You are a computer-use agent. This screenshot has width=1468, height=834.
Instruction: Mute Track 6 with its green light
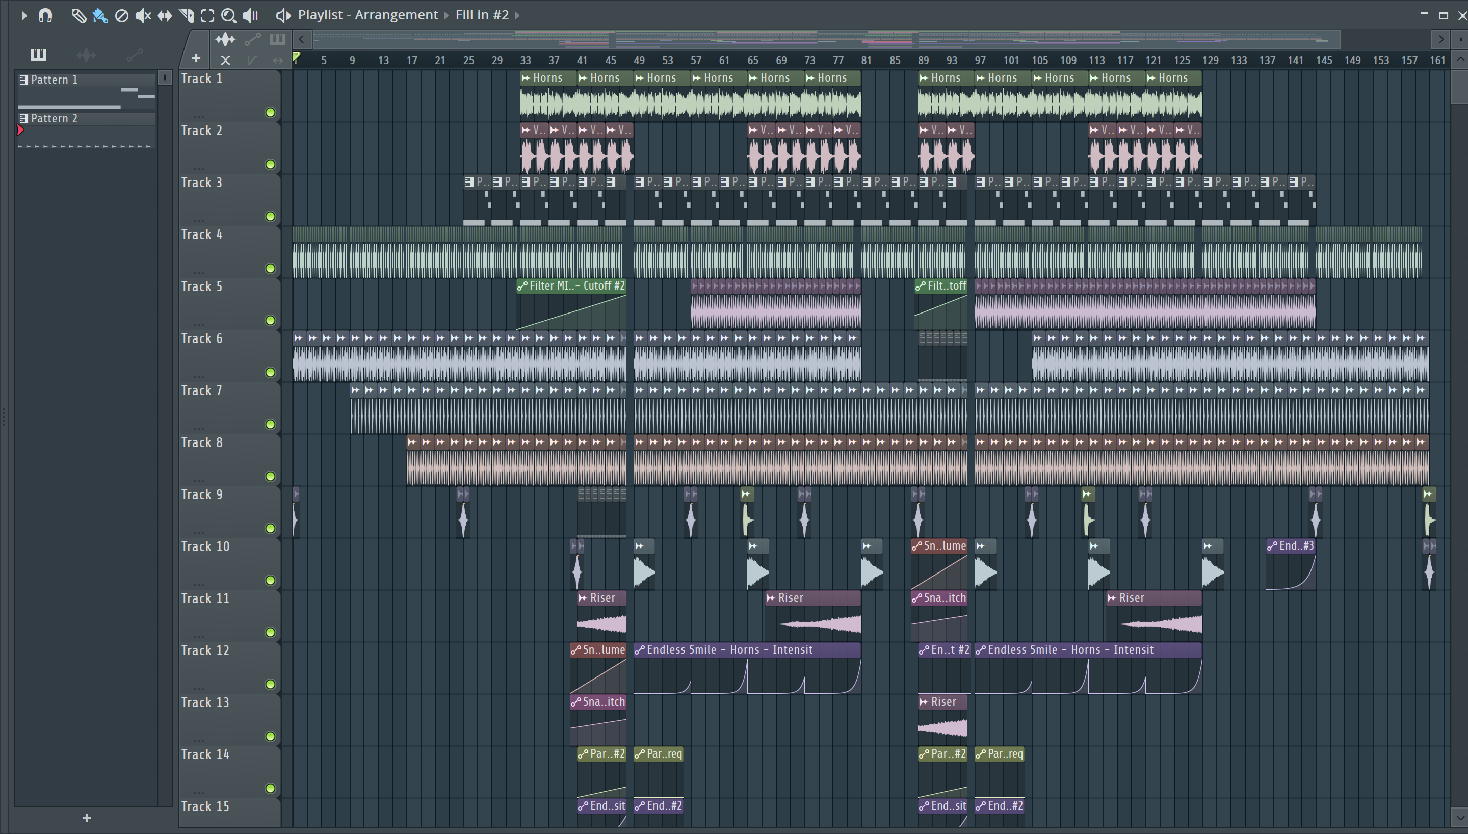pyautogui.click(x=270, y=372)
